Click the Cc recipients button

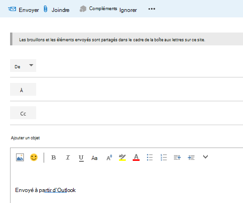(23, 113)
